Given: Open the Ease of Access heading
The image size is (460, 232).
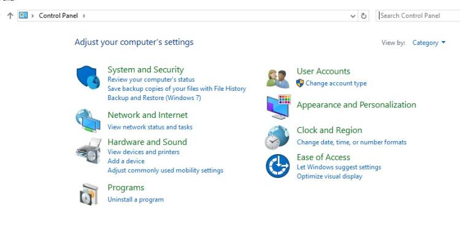Looking at the screenshot, I should pos(323,157).
